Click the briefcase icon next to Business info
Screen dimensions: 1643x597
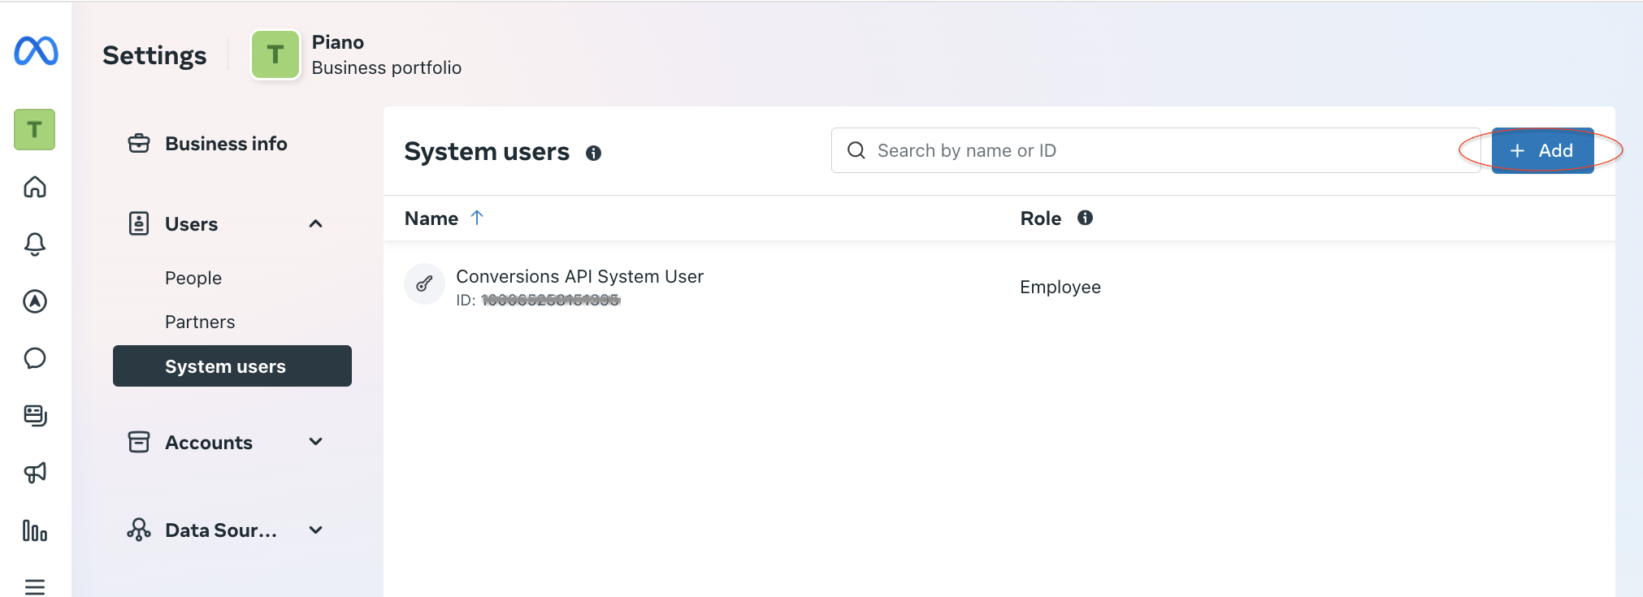coord(139,144)
